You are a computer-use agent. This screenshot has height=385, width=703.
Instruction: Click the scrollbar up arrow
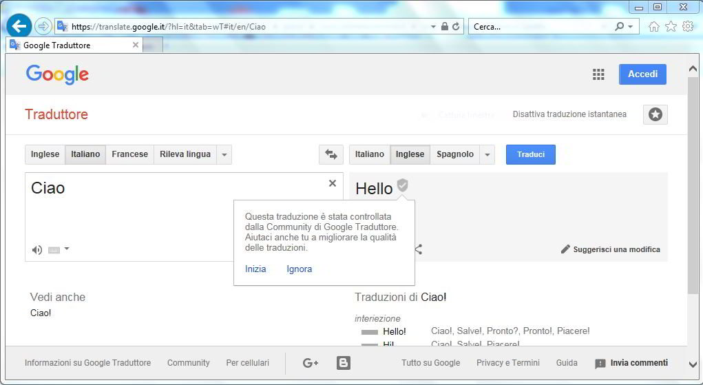point(693,69)
